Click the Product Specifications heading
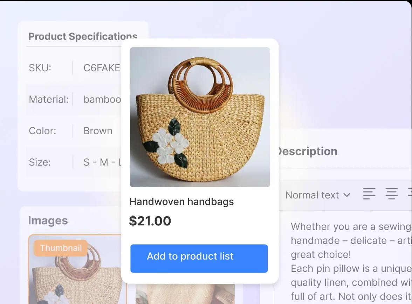The width and height of the screenshot is (412, 304). click(83, 36)
